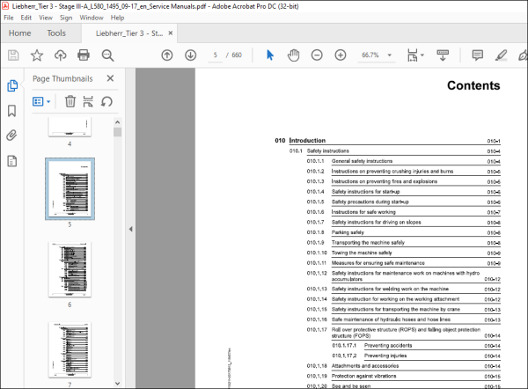Open the View menu
Viewport: 528px width, 389px height.
[x=46, y=18]
